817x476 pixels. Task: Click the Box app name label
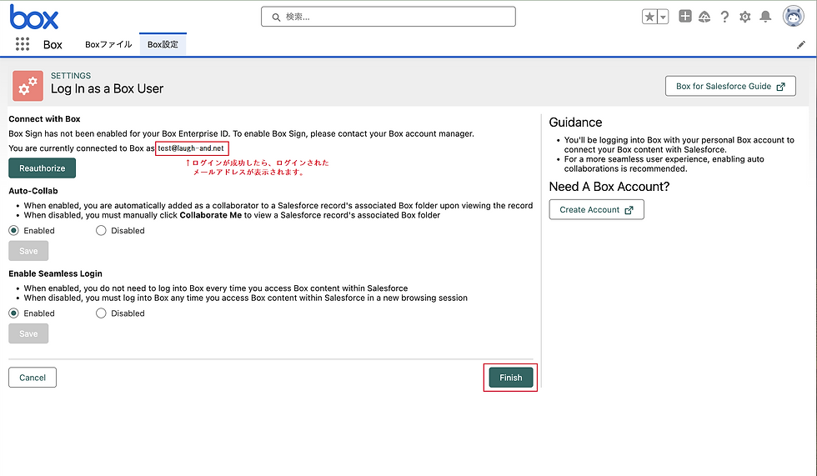(53, 45)
